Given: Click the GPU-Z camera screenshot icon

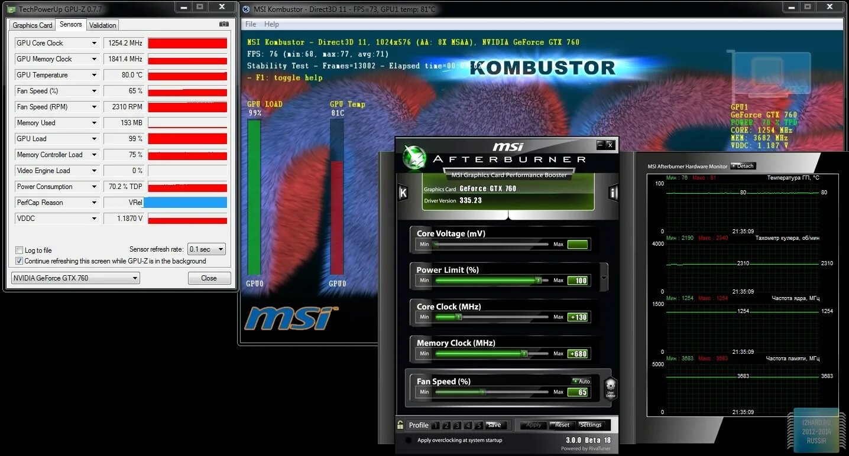Looking at the screenshot, I should click(x=223, y=24).
